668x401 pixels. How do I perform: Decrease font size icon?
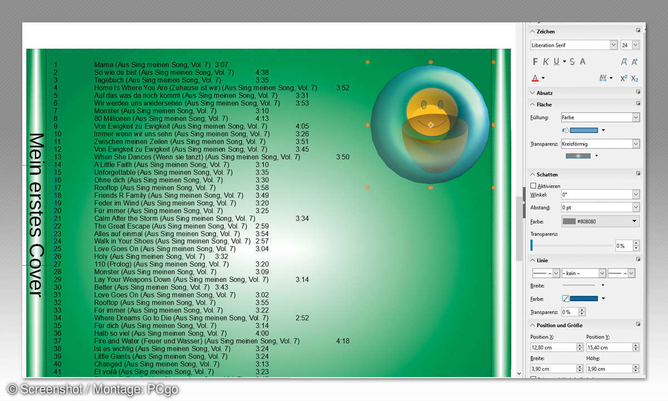tap(635, 61)
